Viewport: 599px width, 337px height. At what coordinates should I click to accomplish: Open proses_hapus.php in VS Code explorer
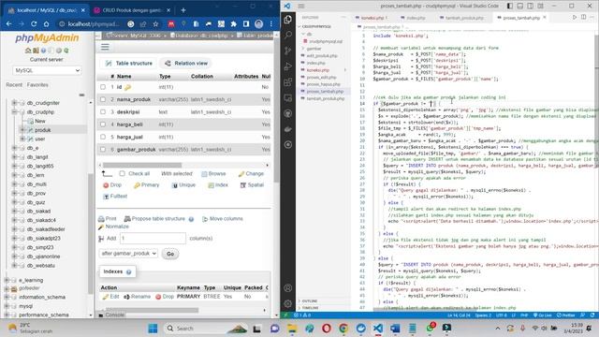click(323, 84)
